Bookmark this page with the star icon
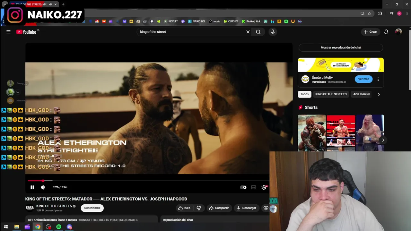This screenshot has height=231, width=411. pyautogui.click(x=369, y=13)
